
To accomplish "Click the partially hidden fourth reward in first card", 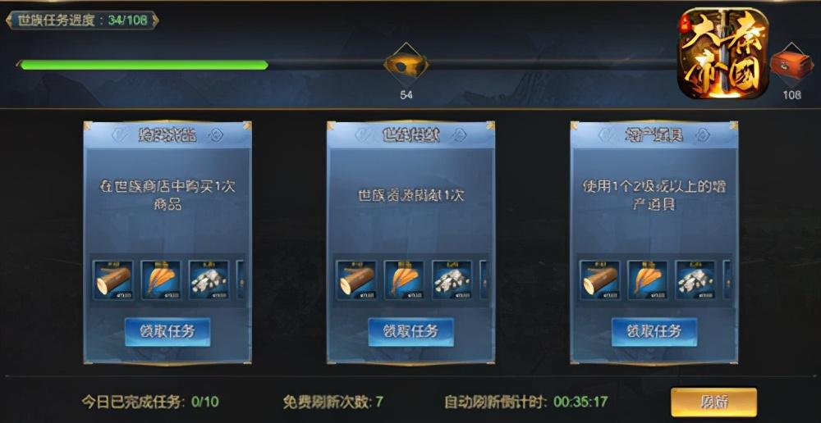I will pos(241,280).
